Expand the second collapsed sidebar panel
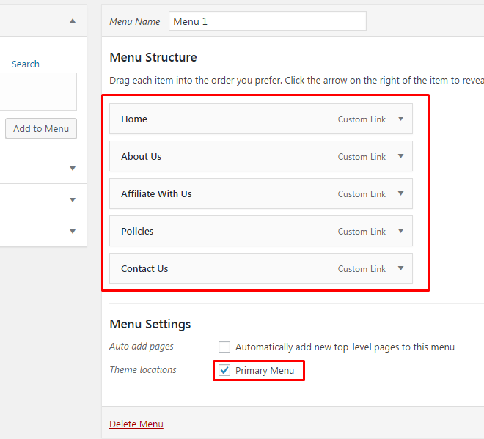Image resolution: width=484 pixels, height=439 pixels. coord(73,168)
